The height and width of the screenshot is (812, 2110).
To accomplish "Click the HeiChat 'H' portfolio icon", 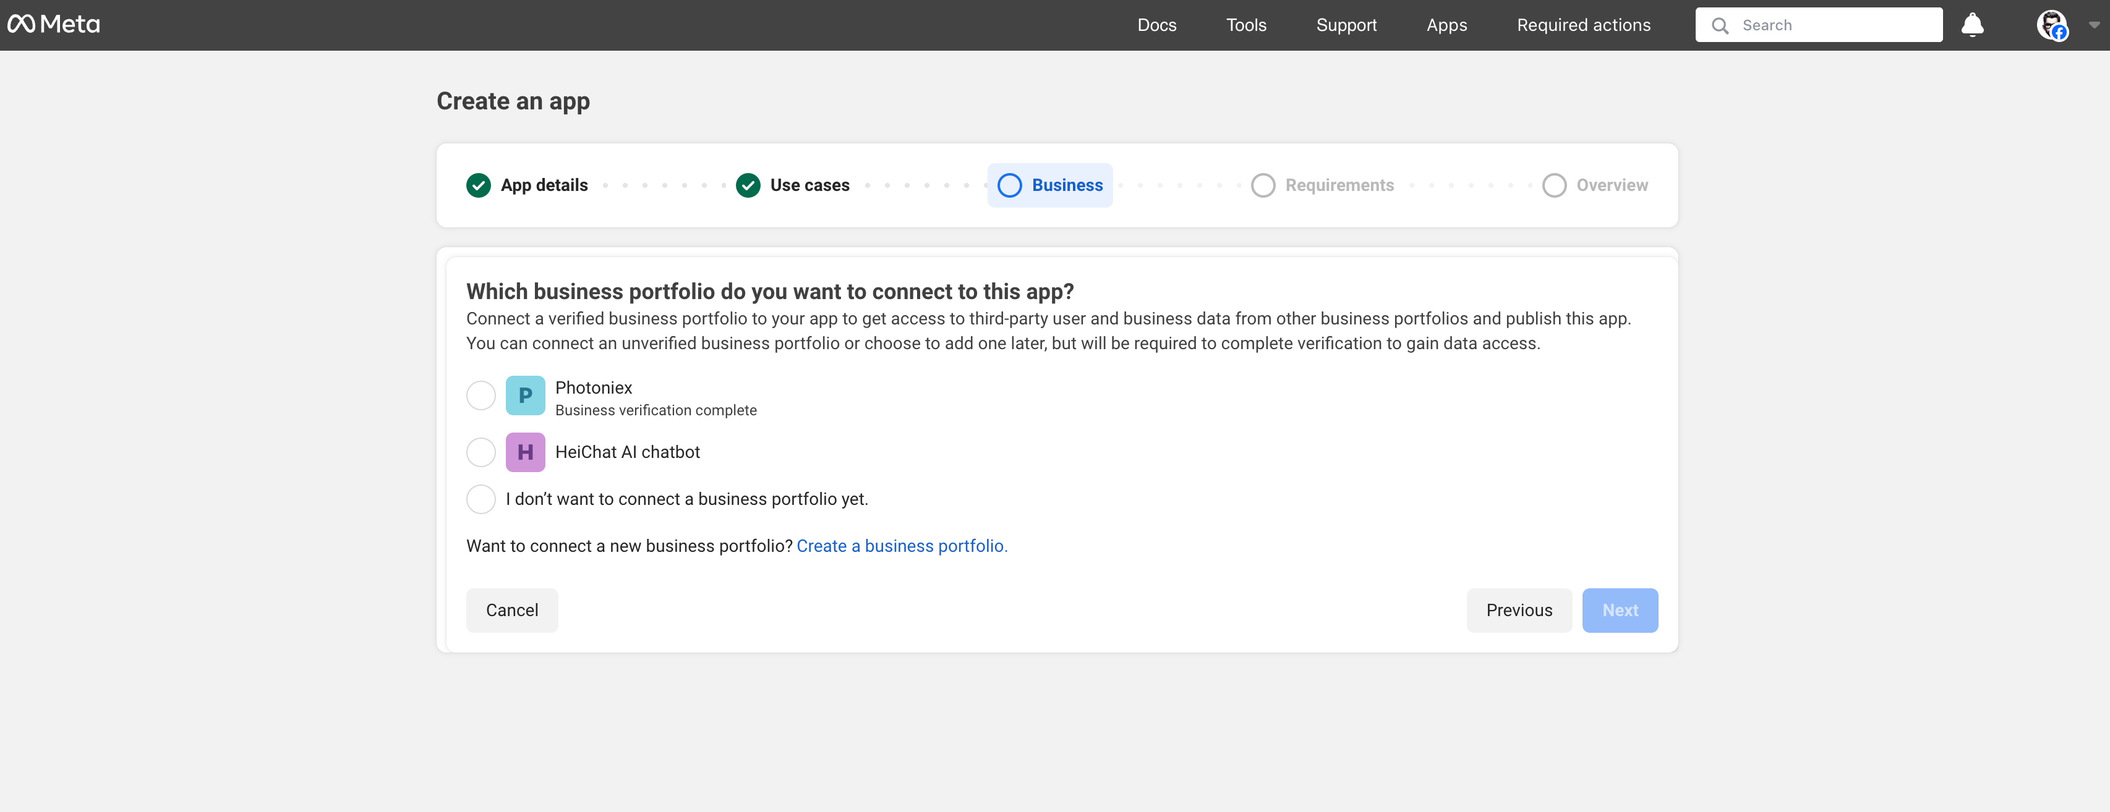I will coord(525,452).
